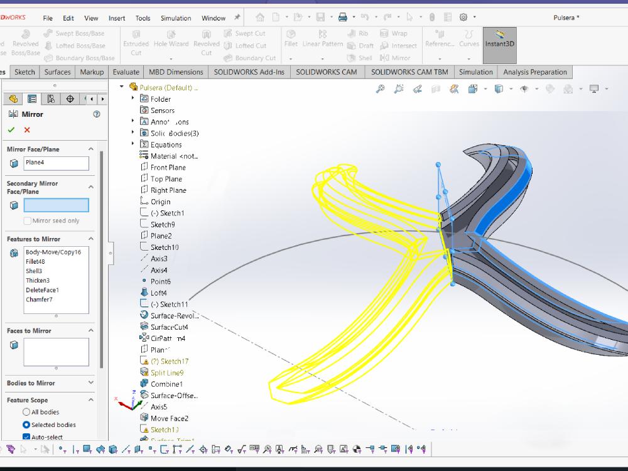Screen dimensions: 628x471
Task: Switch to the Surfaces tab
Action: click(57, 72)
